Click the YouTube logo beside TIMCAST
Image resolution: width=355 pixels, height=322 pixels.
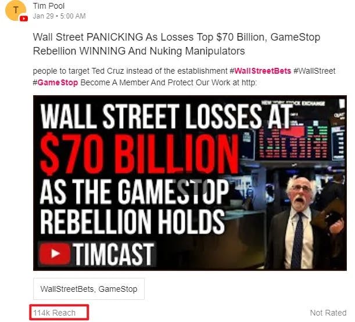[55, 254]
